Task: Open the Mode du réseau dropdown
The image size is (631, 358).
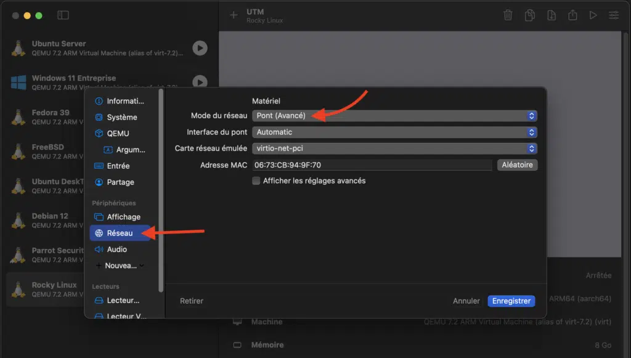Action: pyautogui.click(x=394, y=116)
